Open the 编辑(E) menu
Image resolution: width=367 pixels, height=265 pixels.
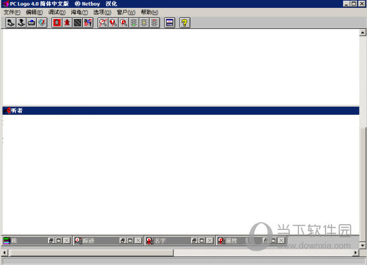(34, 12)
